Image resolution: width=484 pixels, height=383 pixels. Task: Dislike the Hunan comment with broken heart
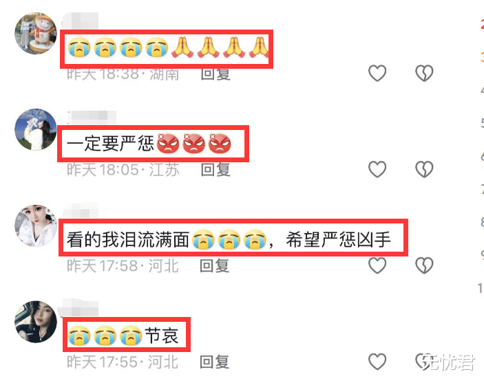424,74
